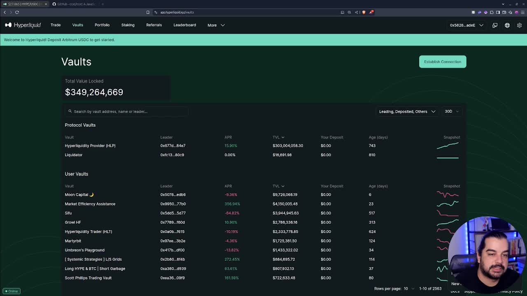This screenshot has width=527, height=296.
Task: Click the vault search input field
Action: (x=124, y=111)
